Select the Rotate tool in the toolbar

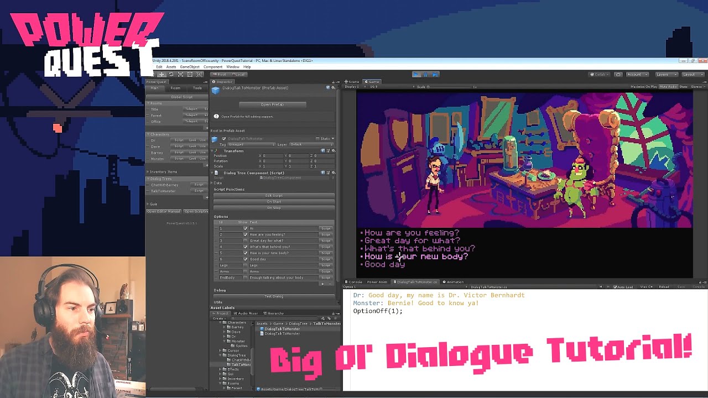[171, 74]
